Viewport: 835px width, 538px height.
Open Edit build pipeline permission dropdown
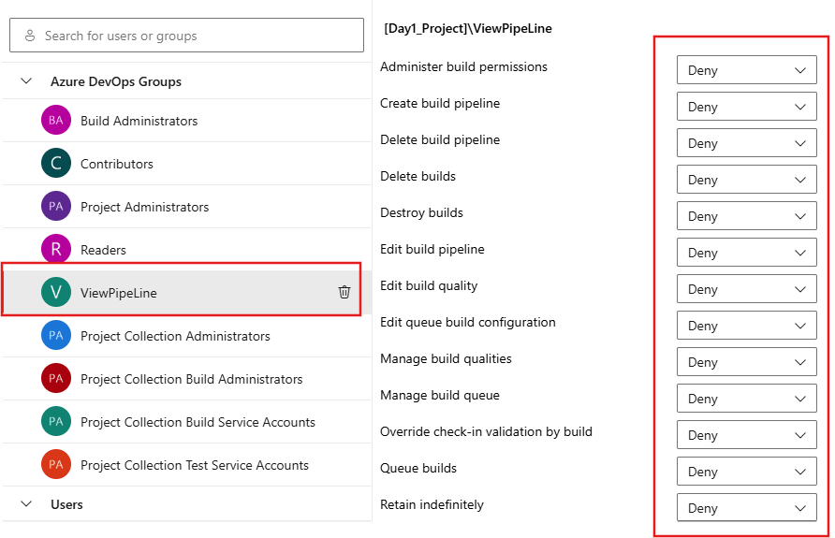747,253
